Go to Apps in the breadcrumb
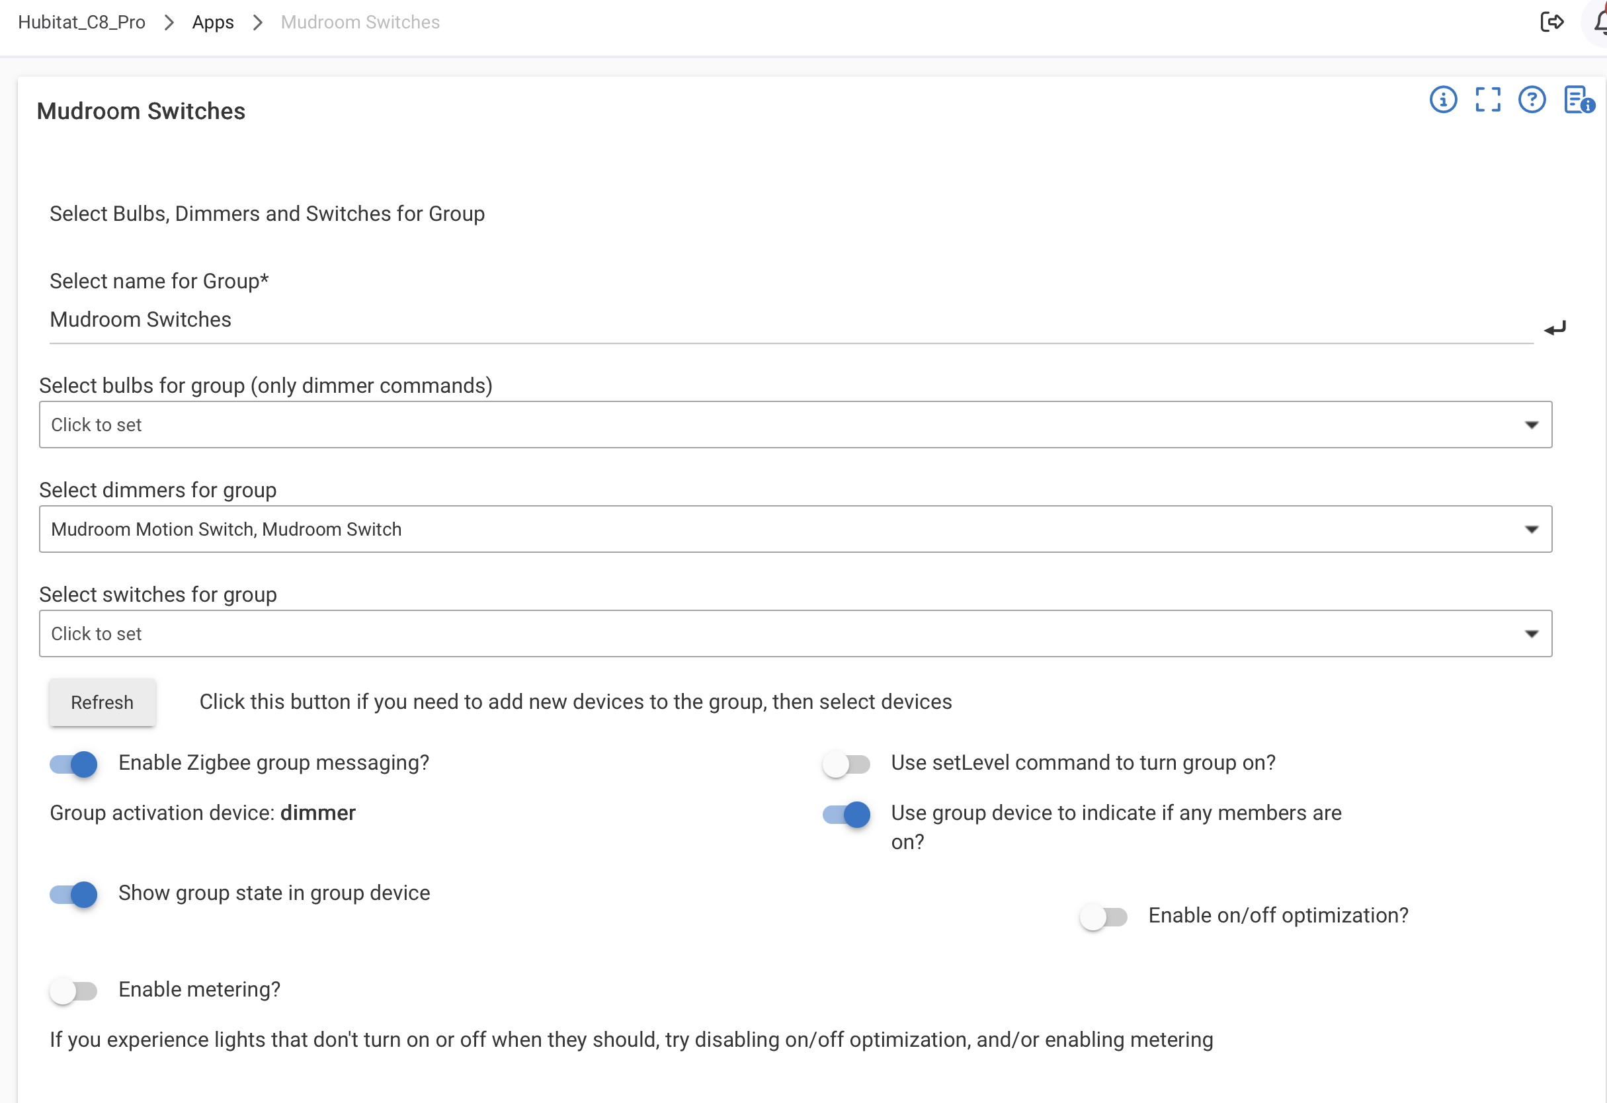Image resolution: width=1607 pixels, height=1103 pixels. [213, 22]
